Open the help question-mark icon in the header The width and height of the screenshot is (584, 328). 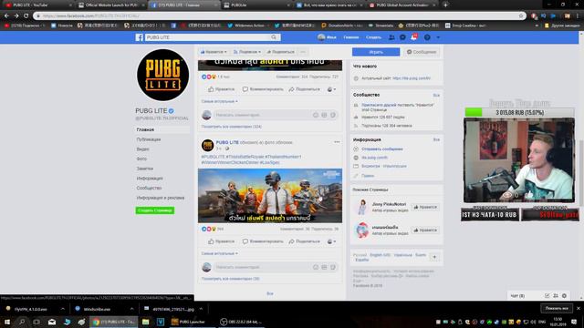427,37
